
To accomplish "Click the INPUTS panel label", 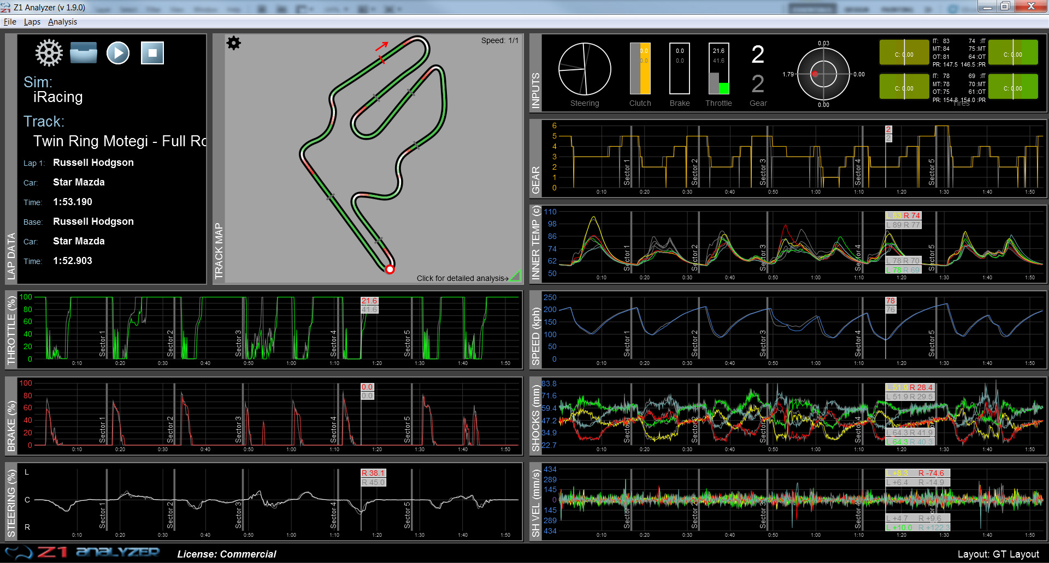I will 535,91.
